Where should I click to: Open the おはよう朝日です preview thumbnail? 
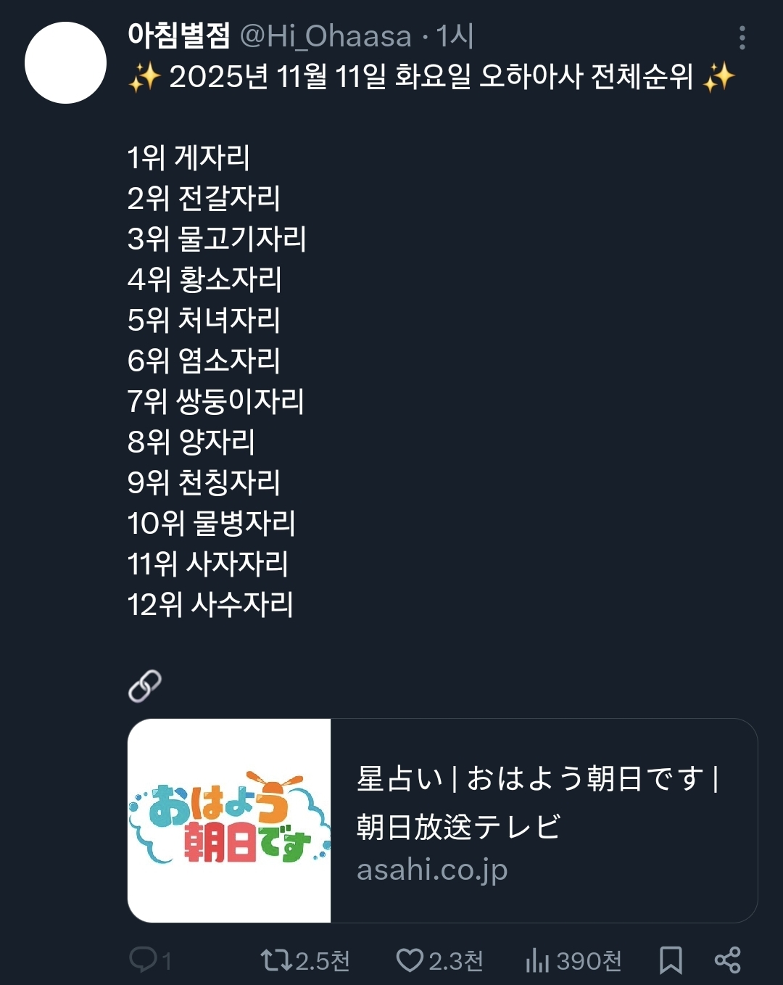click(229, 820)
